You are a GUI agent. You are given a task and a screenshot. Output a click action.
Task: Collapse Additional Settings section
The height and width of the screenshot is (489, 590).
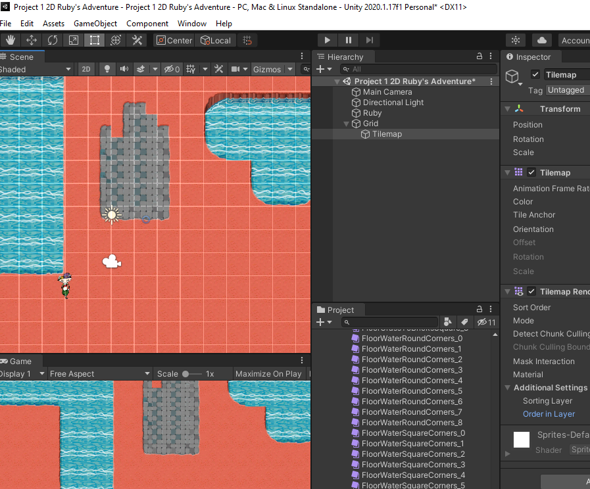pyautogui.click(x=508, y=388)
